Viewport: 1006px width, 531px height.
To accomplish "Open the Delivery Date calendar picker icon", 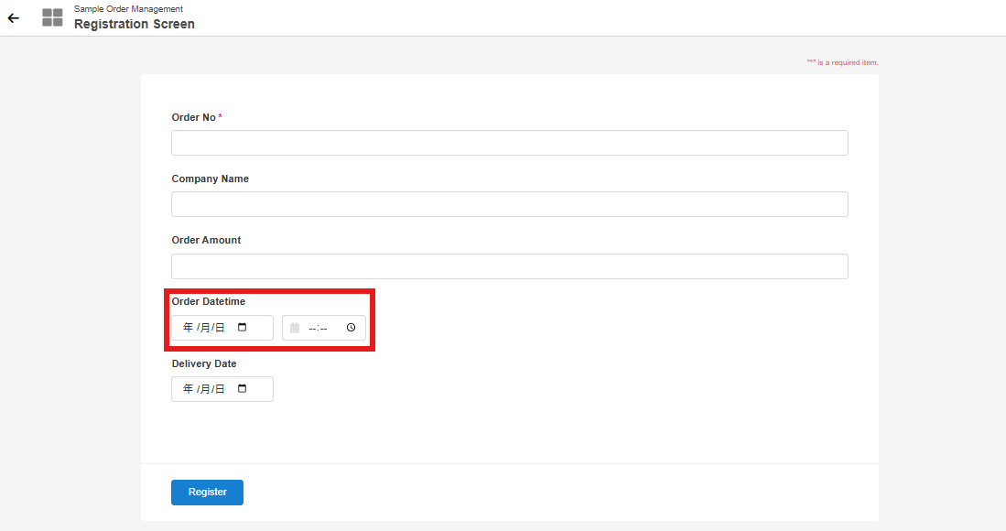I will (x=242, y=388).
